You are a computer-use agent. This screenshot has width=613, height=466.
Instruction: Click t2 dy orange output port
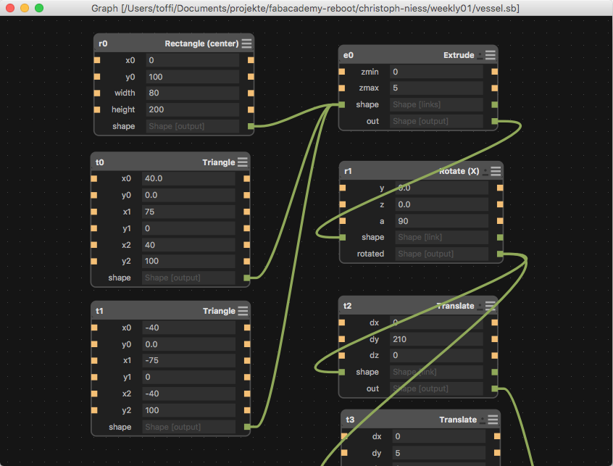tap(495, 339)
